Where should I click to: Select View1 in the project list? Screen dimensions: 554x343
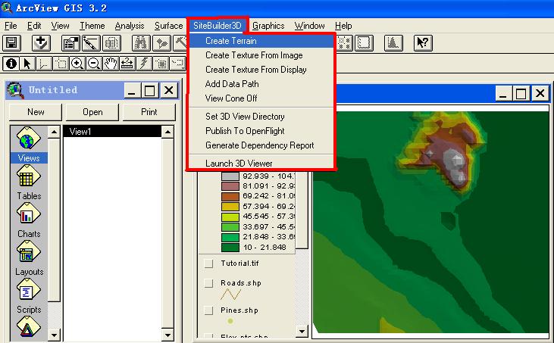coord(112,132)
